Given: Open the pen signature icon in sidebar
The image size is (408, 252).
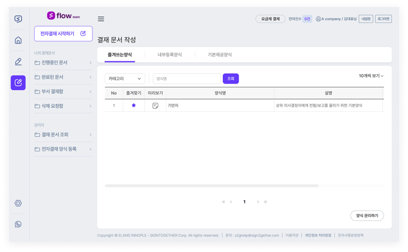Looking at the screenshot, I should coord(18,61).
